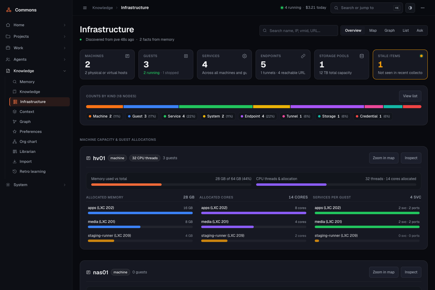This screenshot has width=435, height=290.
Task: Collapse the Knowledge section chevron
Action: [65, 71]
